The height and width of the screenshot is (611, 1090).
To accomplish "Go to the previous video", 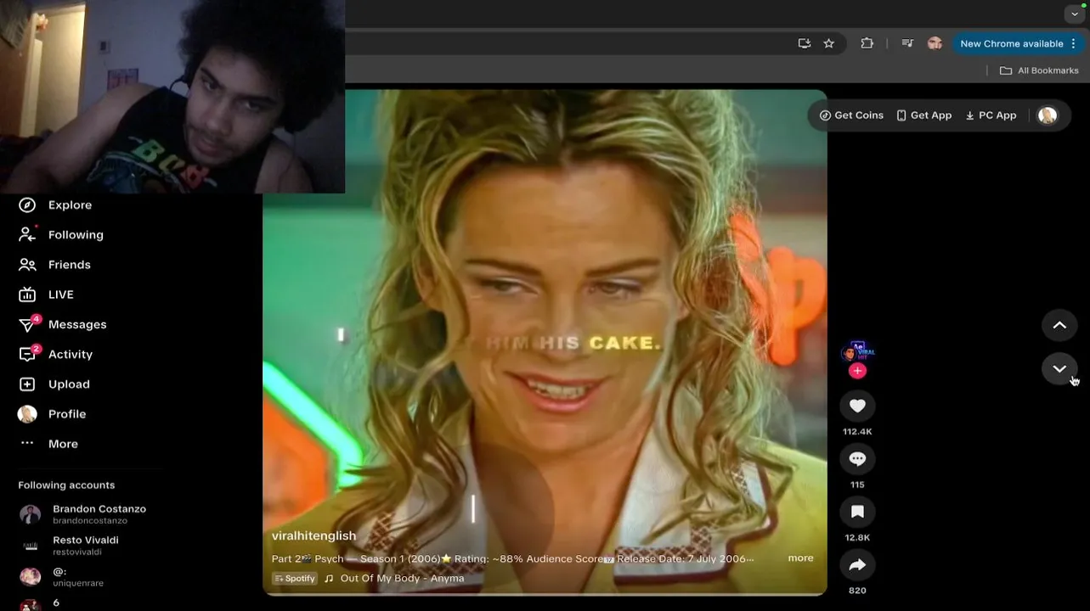I will pos(1059,325).
